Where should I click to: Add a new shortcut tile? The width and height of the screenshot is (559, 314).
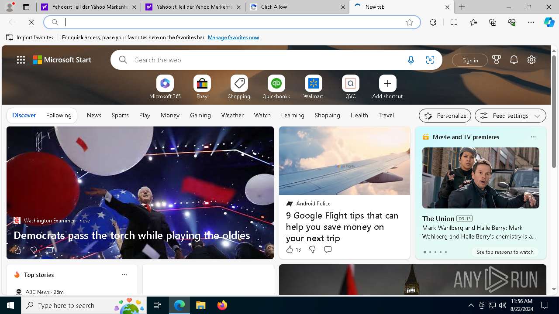[x=387, y=87]
